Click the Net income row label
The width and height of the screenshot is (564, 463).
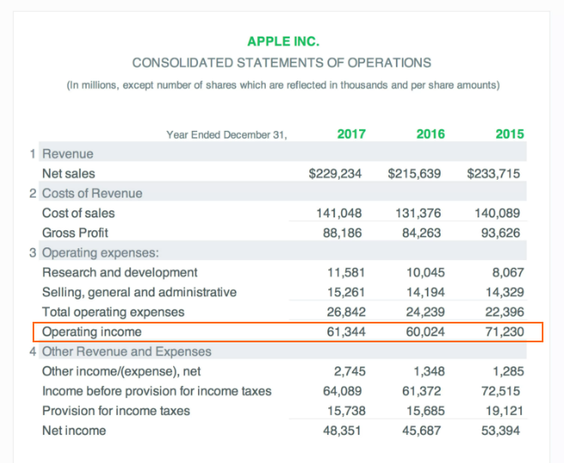pyautogui.click(x=74, y=430)
